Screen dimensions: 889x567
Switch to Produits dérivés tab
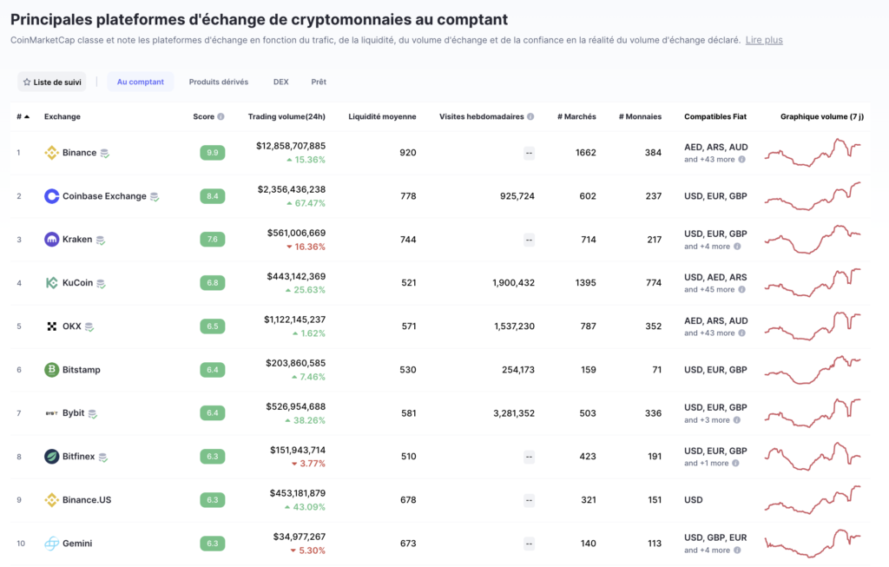218,82
